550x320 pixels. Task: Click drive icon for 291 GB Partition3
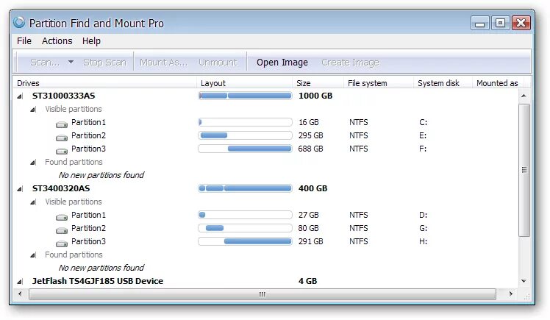61,243
